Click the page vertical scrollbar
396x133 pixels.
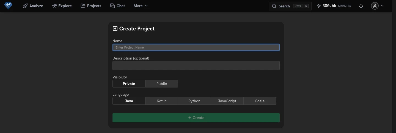[x=394, y=66]
